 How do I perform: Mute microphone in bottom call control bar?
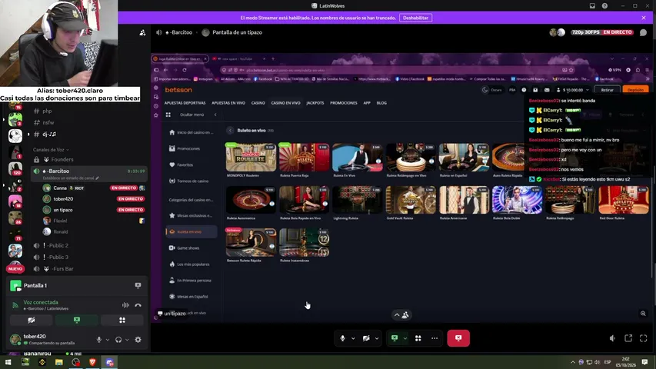(343, 338)
